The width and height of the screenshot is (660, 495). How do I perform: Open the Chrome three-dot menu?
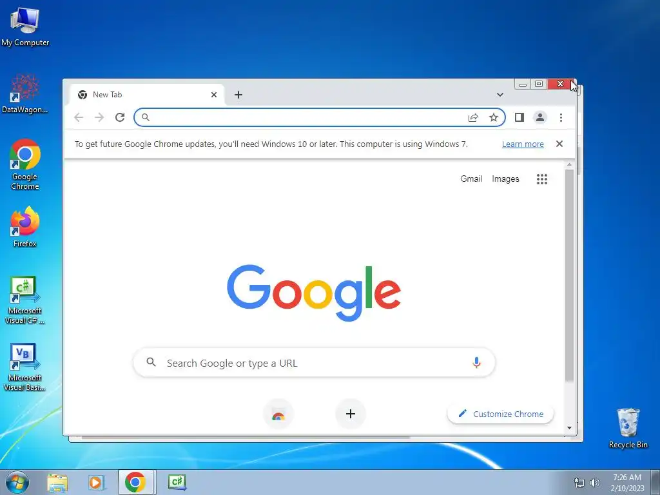coord(561,117)
